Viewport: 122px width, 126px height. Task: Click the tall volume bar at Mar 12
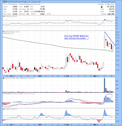pos(104,85)
